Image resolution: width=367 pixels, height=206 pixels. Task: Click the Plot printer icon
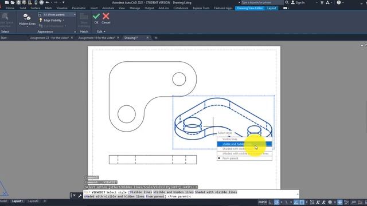tap(41, 2)
